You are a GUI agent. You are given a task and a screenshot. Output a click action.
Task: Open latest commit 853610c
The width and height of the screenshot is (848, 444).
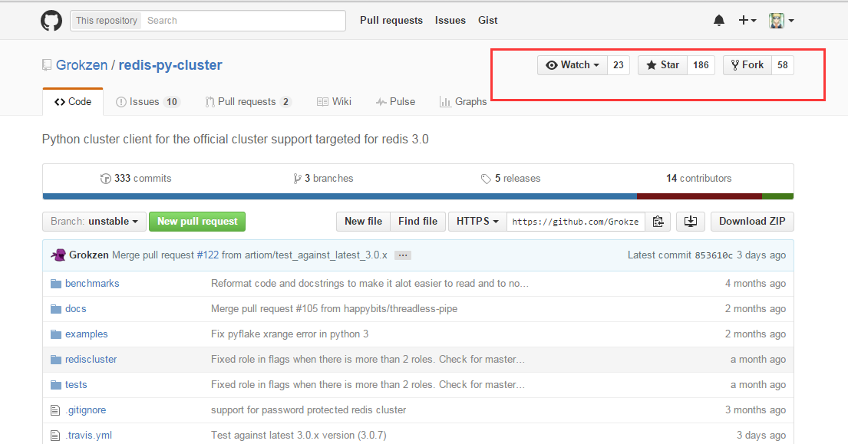(714, 255)
